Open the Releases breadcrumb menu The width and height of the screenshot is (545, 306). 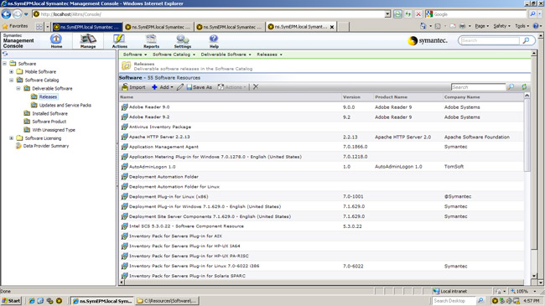coord(269,54)
